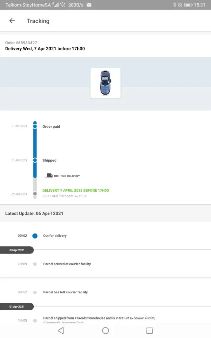Image resolution: width=211 pixels, height=338 pixels.
Task: Tap the green delivery 7 April 2021 text
Action: coord(76,191)
